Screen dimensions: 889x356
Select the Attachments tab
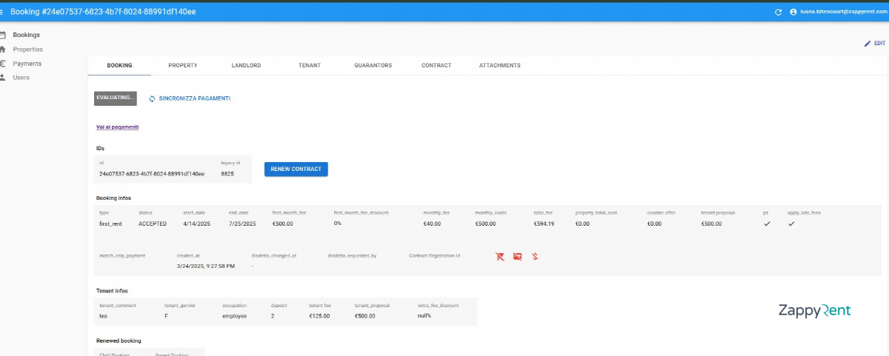point(499,65)
